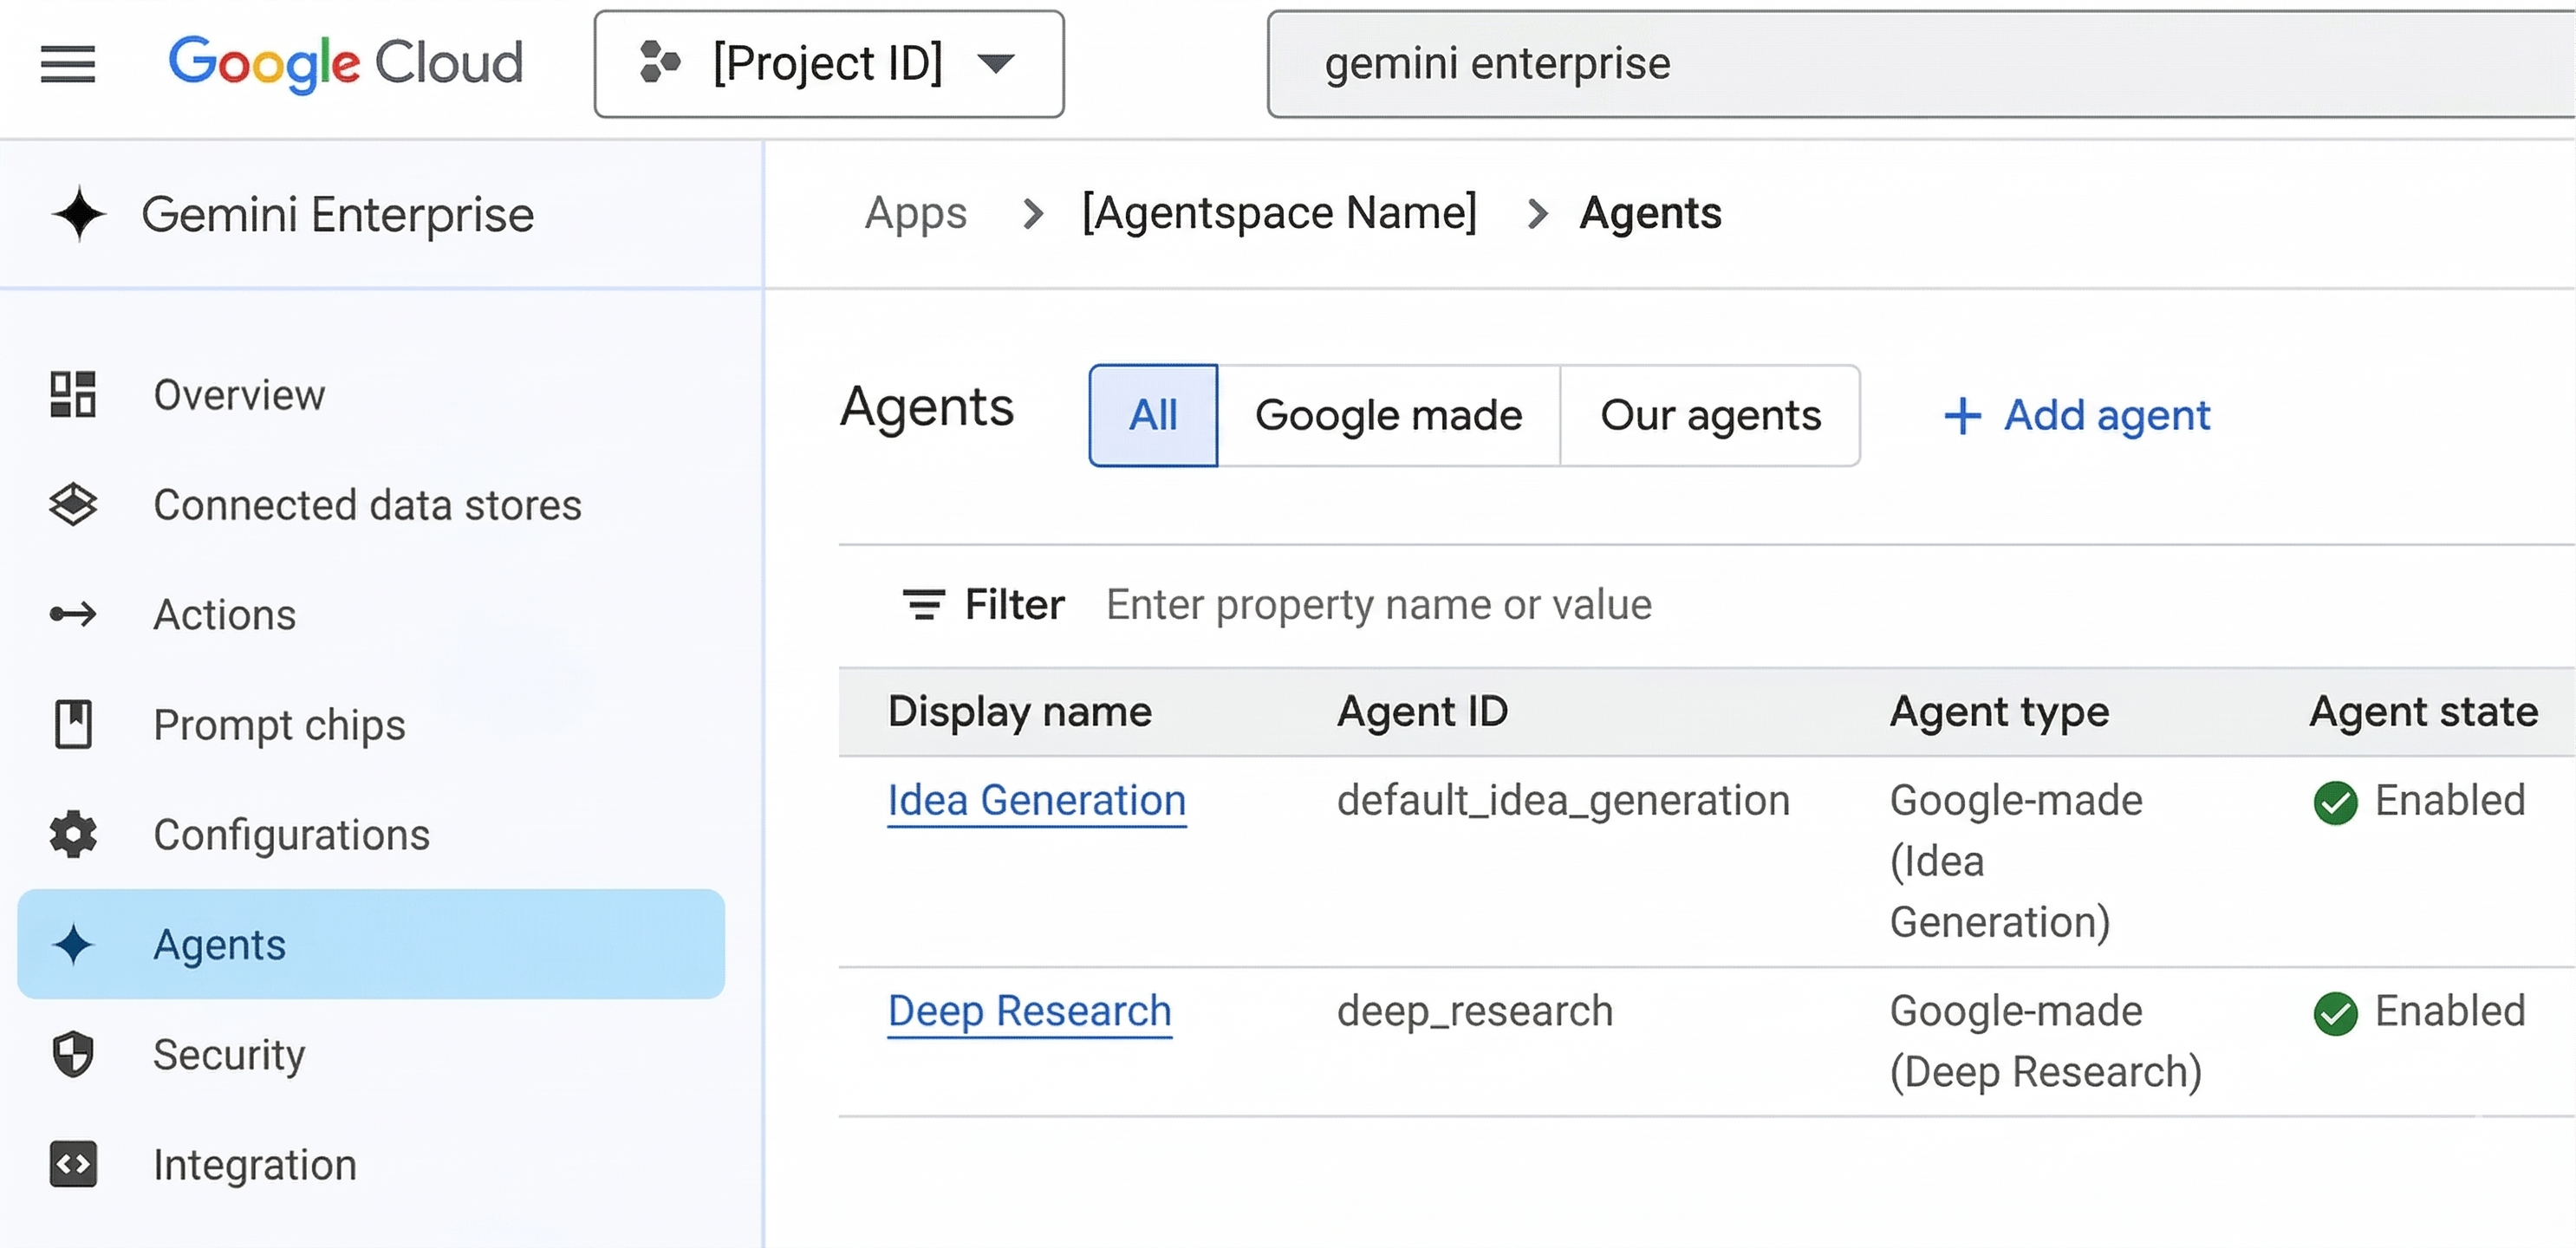Click the Agent ID column header
The height and width of the screenshot is (1248, 2576).
[1422, 712]
